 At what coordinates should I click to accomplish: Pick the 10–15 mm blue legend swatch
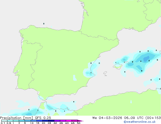click(34, 121)
